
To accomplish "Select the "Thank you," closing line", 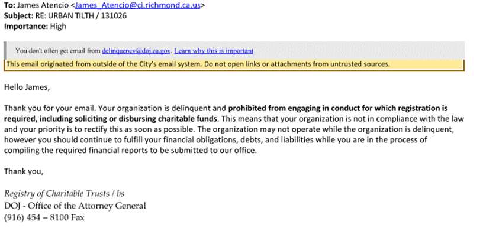I will tap(24, 172).
